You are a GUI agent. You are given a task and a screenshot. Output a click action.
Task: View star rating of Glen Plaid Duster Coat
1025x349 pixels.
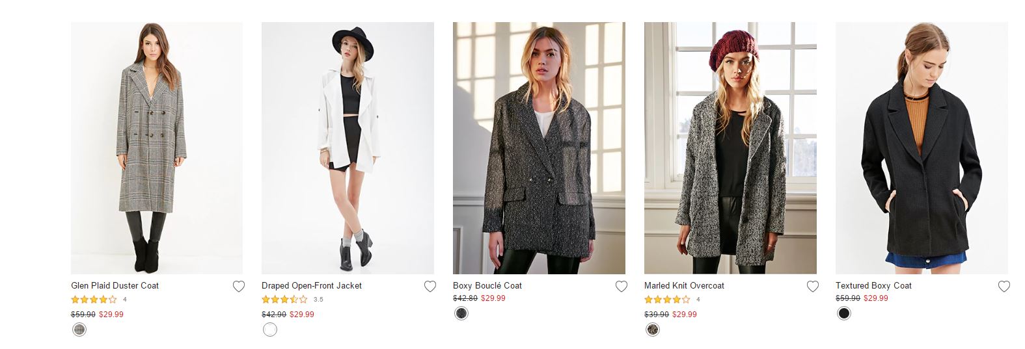94,300
